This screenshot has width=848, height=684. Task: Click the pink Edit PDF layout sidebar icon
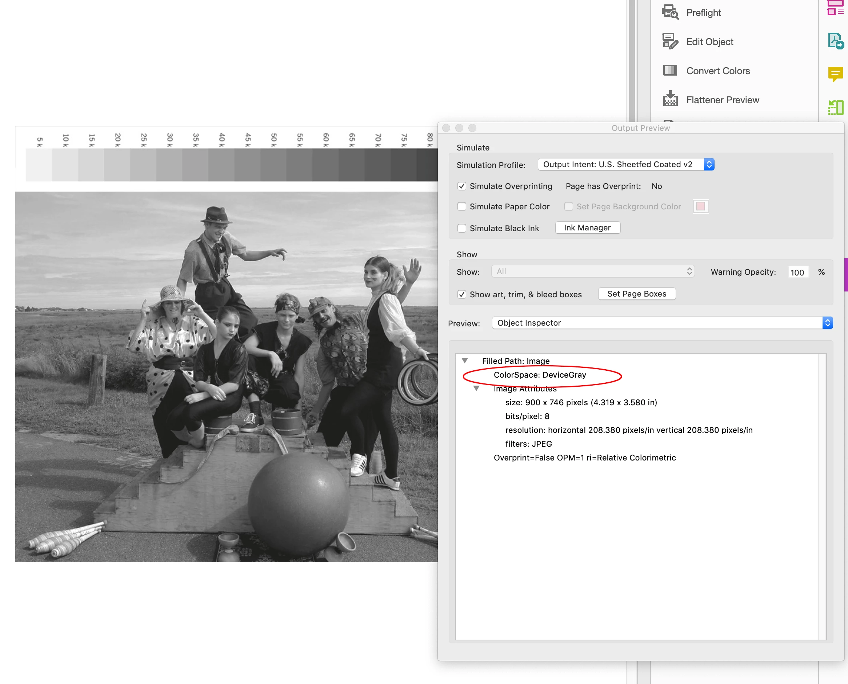point(835,8)
